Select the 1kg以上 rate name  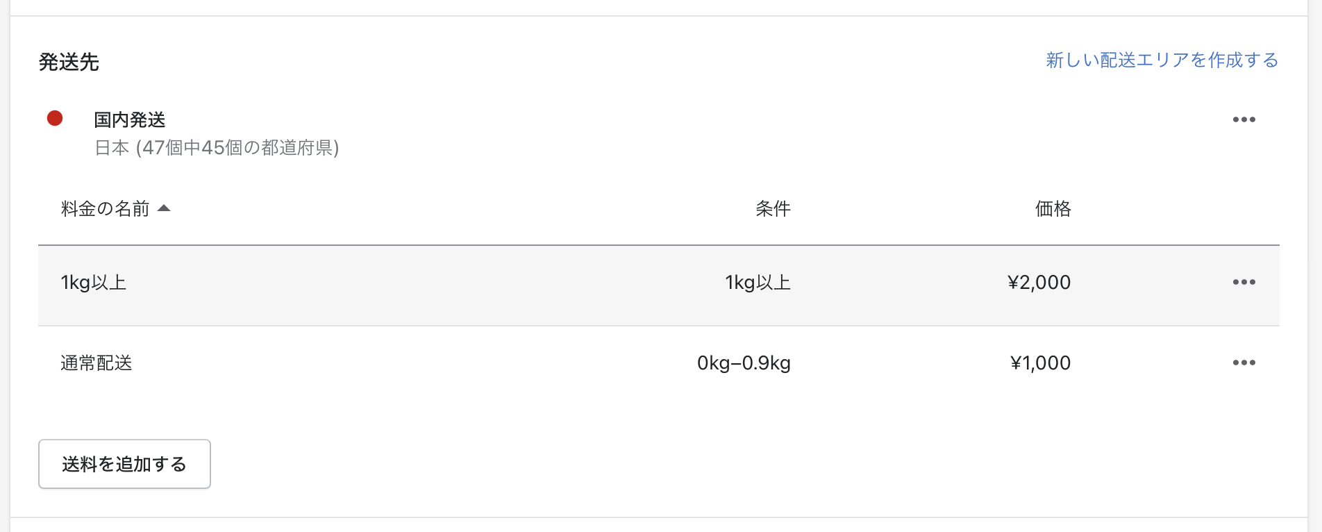pos(94,283)
